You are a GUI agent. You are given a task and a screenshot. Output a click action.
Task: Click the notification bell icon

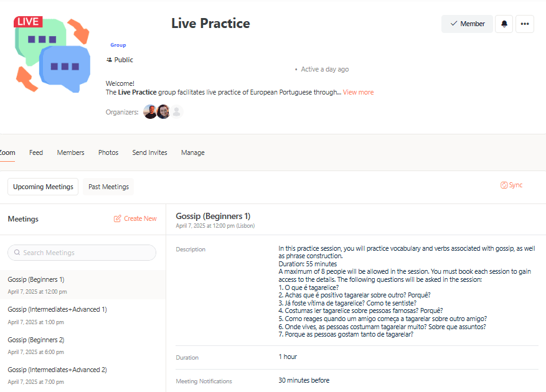(504, 24)
